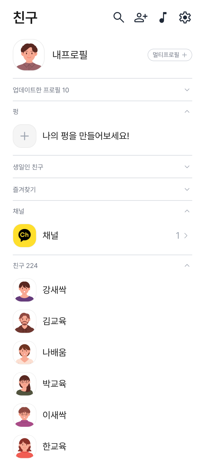The height and width of the screenshot is (462, 205).
Task: Tap 박교육 in the friends list
Action: [54, 384]
